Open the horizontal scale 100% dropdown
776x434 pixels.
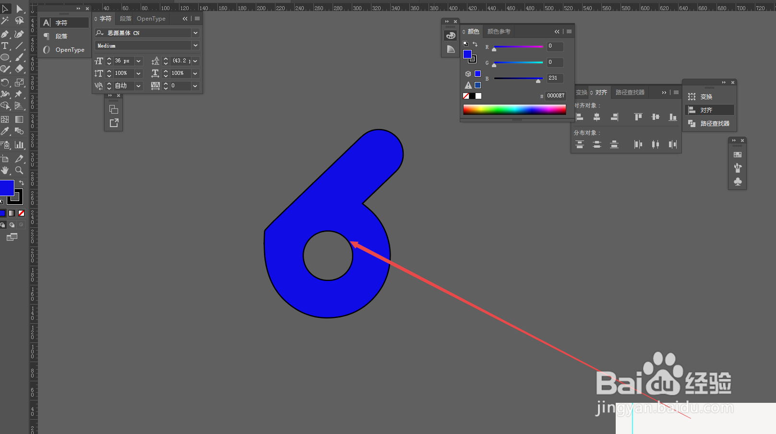pos(195,73)
